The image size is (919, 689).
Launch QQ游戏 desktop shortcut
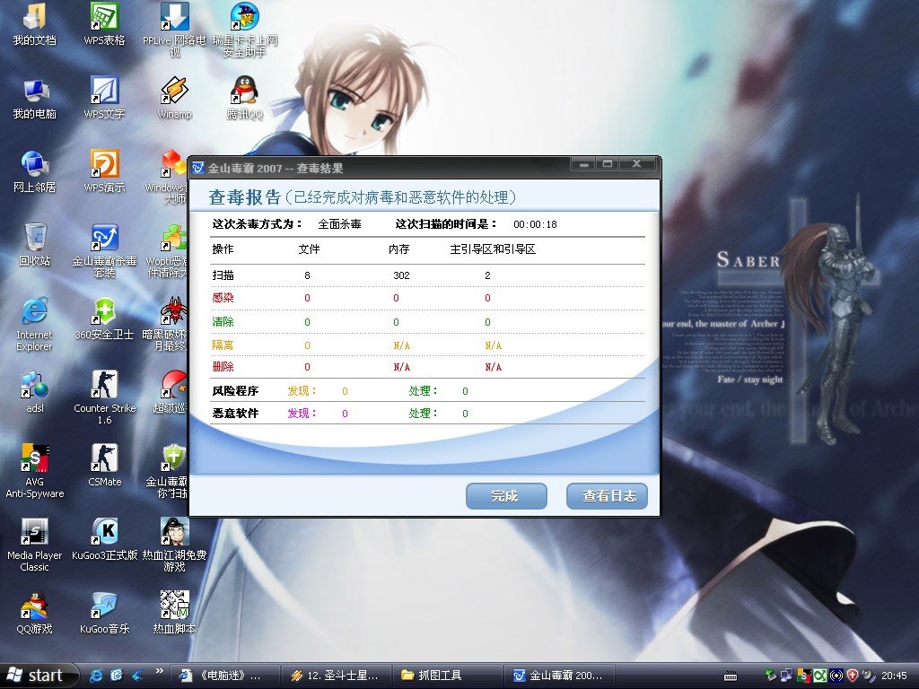(x=35, y=613)
